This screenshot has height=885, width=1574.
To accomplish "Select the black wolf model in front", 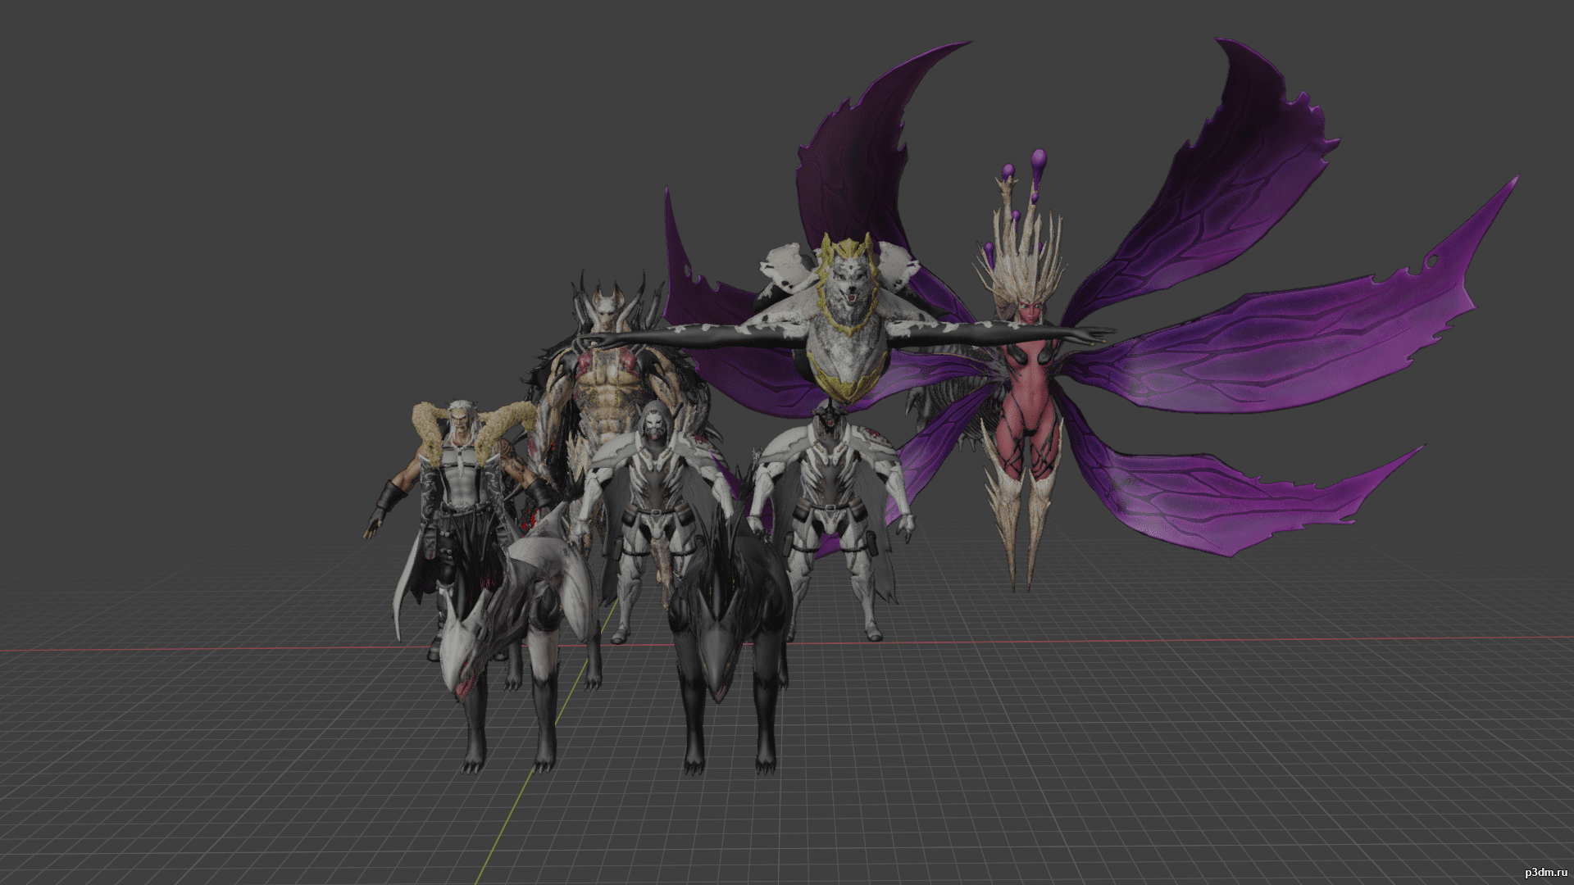I will point(730,639).
